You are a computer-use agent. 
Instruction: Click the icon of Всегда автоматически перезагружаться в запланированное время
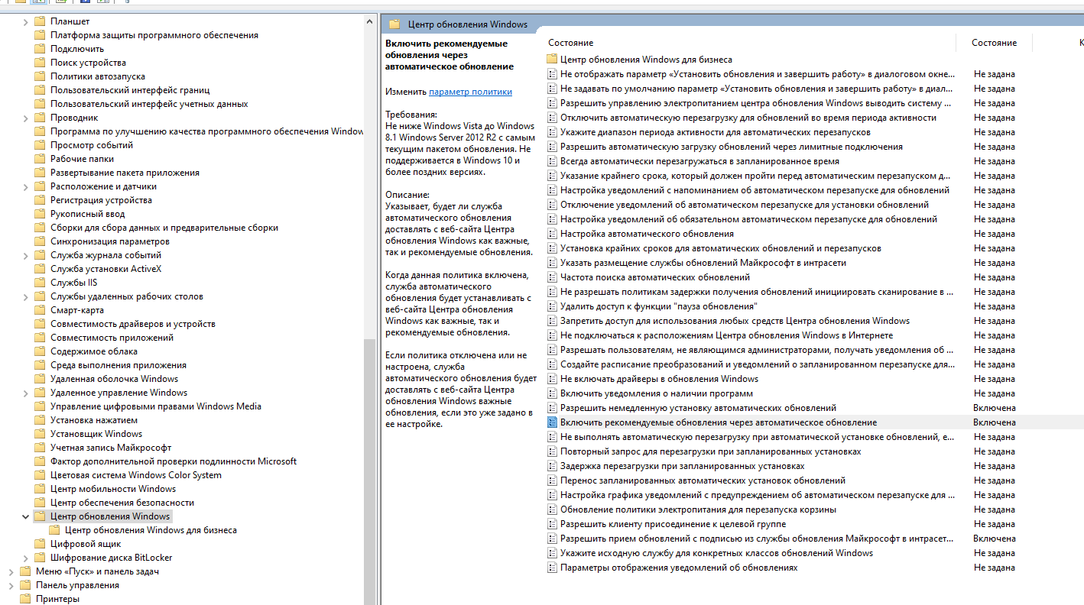552,161
